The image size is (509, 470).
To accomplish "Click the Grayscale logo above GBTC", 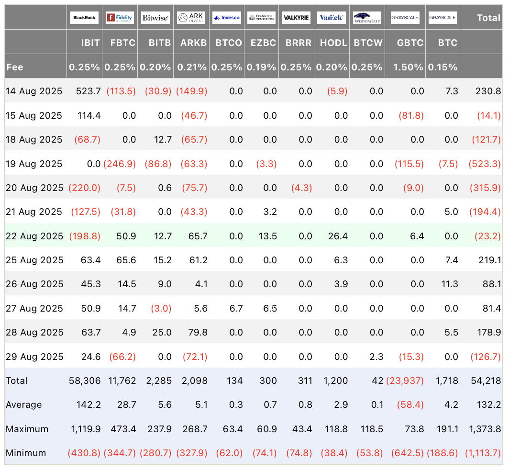I will point(405,18).
